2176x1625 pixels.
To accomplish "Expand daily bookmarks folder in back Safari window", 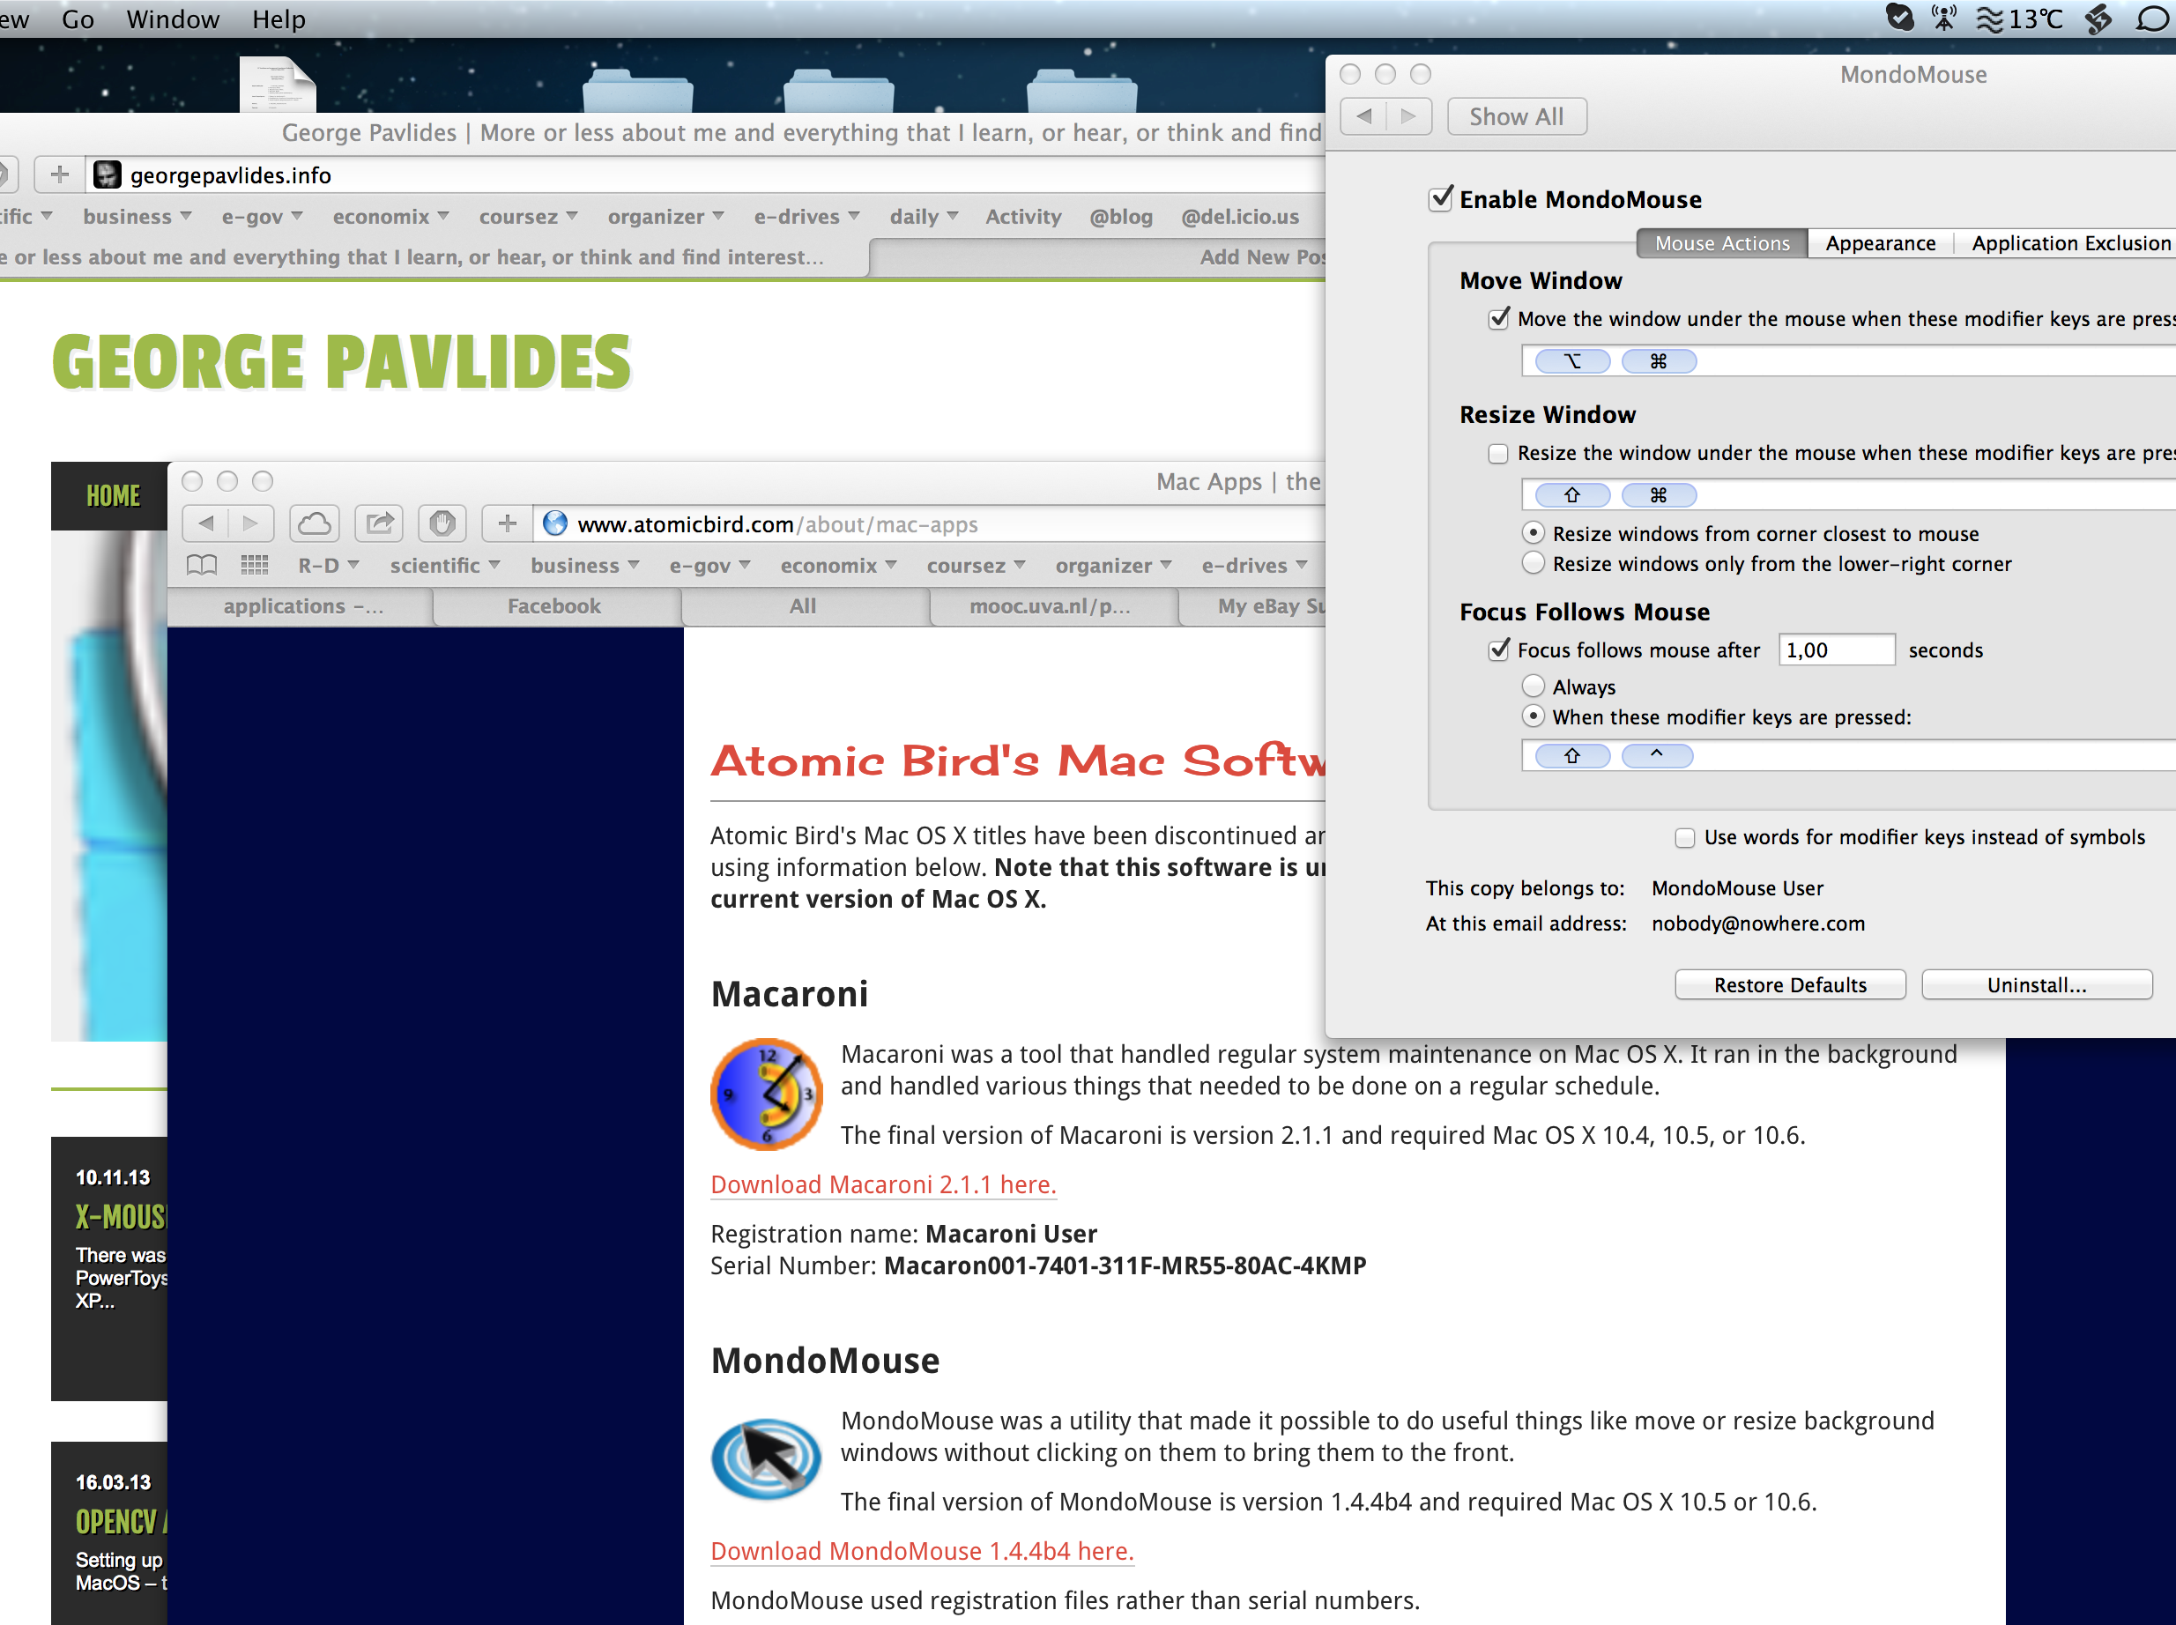I will pyautogui.click(x=924, y=217).
